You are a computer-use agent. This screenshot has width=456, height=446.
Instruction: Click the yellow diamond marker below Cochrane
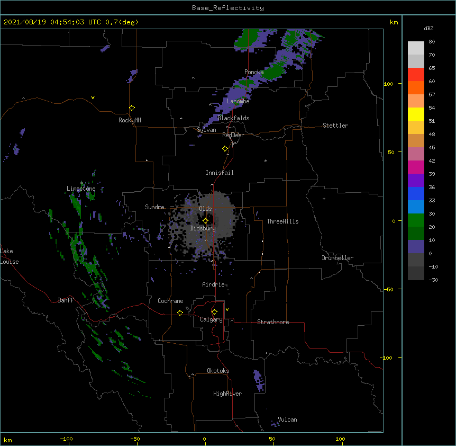(180, 313)
